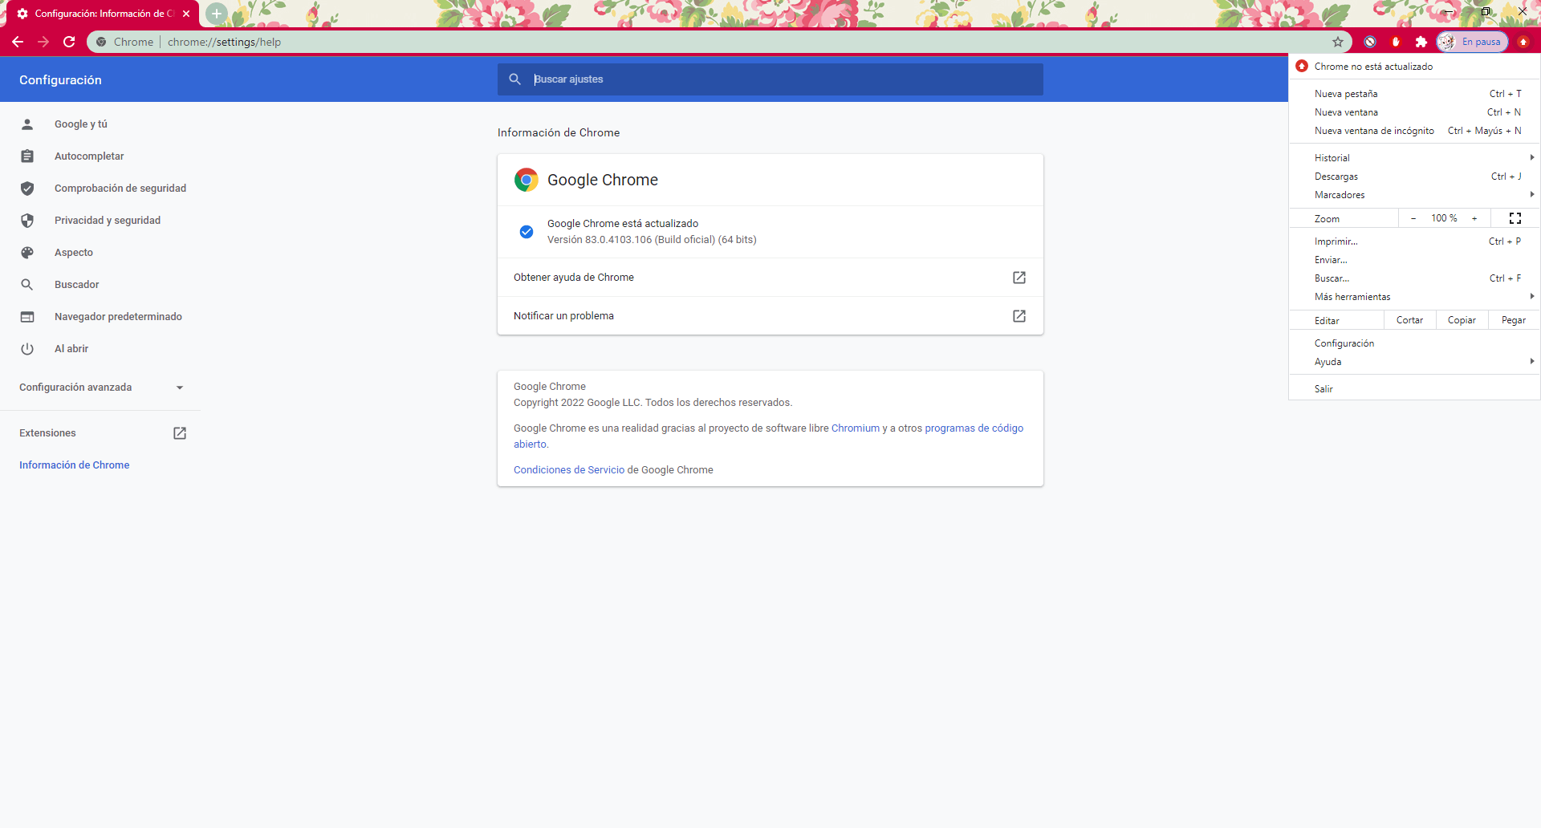This screenshot has height=828, width=1541.
Task: Click the Google Chrome logo icon
Action: click(527, 180)
